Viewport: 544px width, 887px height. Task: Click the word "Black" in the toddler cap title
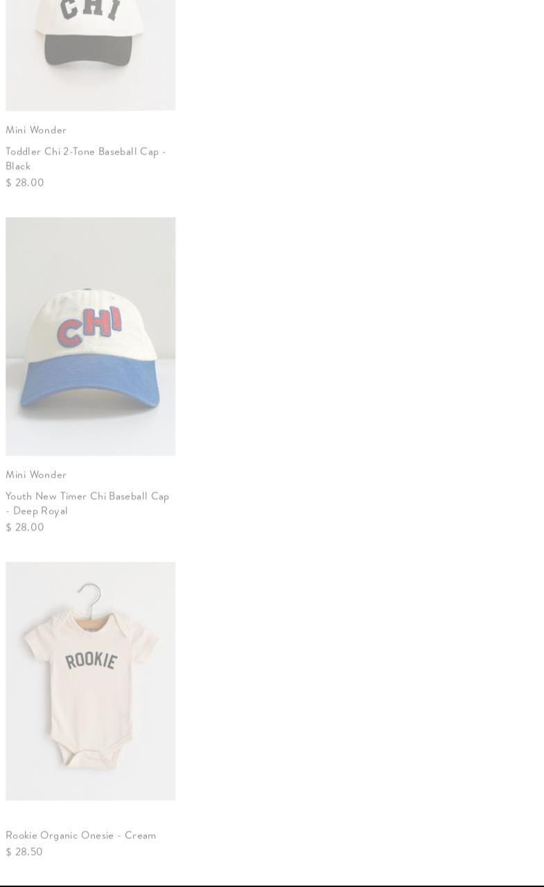[18, 166]
